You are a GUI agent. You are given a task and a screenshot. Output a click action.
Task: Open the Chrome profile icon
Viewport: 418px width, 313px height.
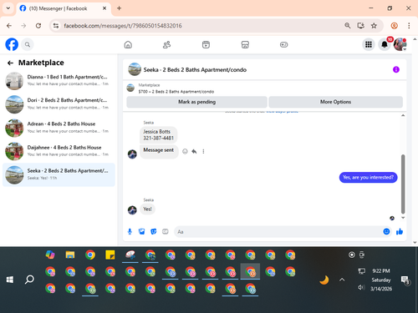point(394,26)
